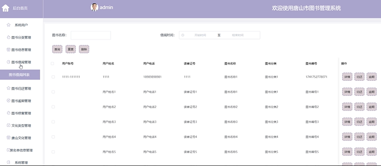381x166 pixels.
Task: Check the row for account 1111-111111
Action: coord(53,77)
